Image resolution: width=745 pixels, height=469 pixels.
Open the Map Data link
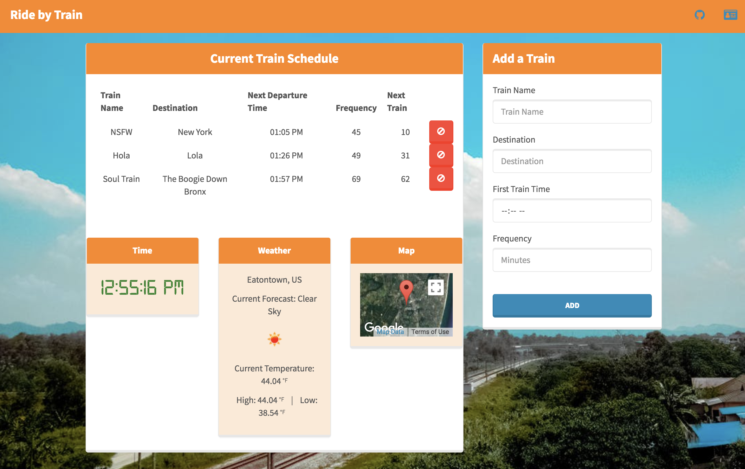(390, 332)
